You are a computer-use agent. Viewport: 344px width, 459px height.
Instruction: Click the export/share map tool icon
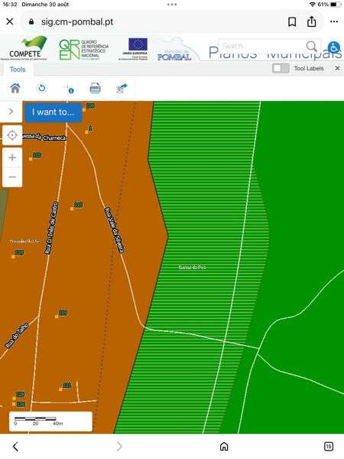coord(122,88)
